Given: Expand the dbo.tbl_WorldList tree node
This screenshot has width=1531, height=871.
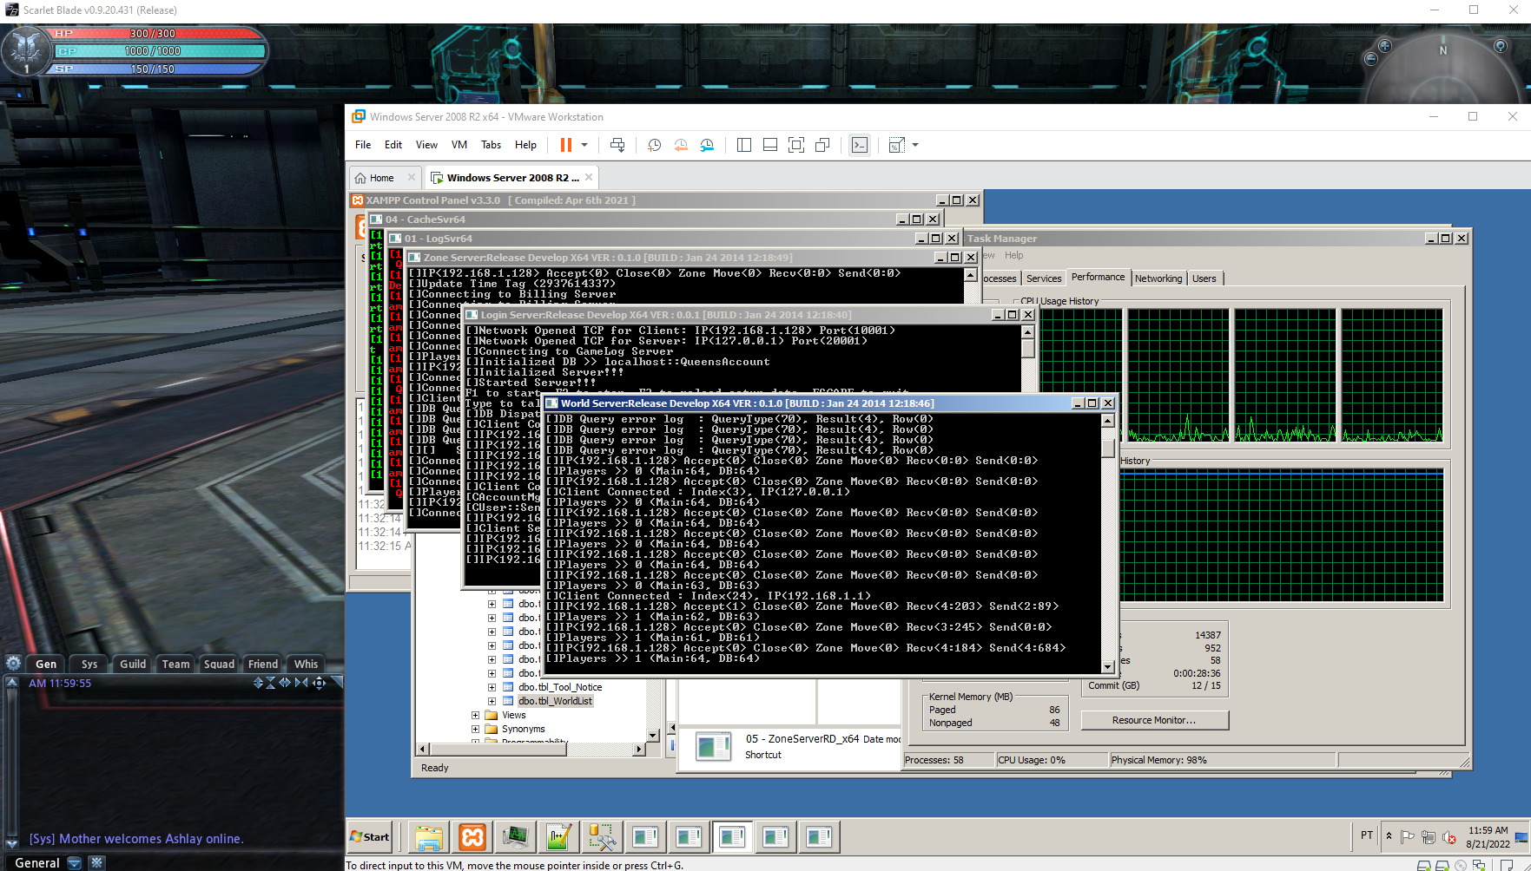Looking at the screenshot, I should [492, 701].
